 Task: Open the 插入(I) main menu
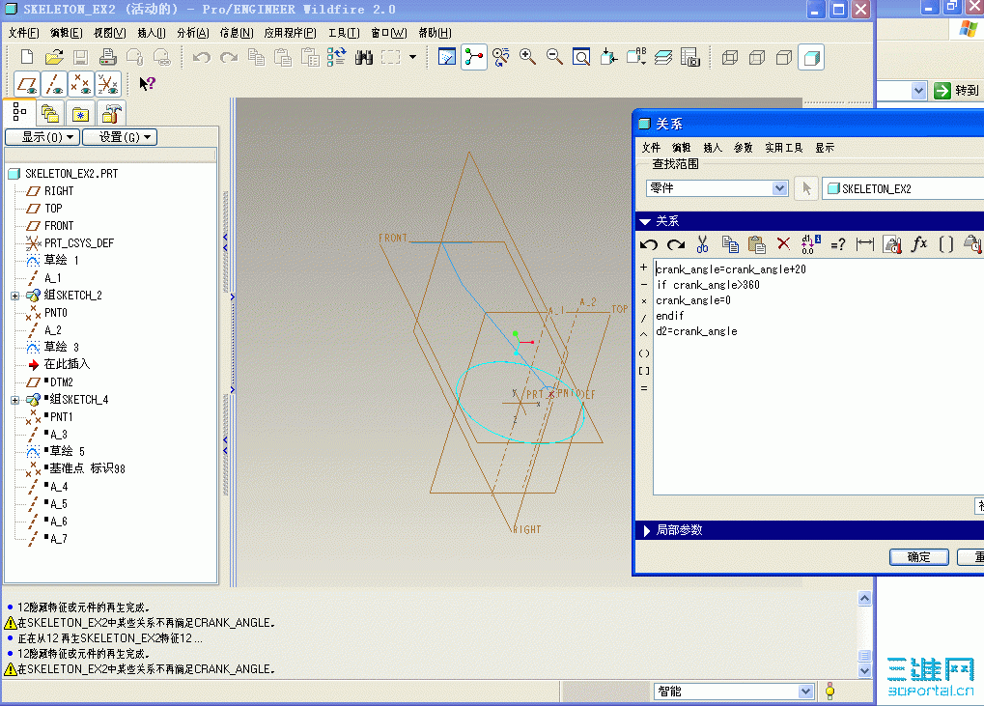pyautogui.click(x=152, y=33)
